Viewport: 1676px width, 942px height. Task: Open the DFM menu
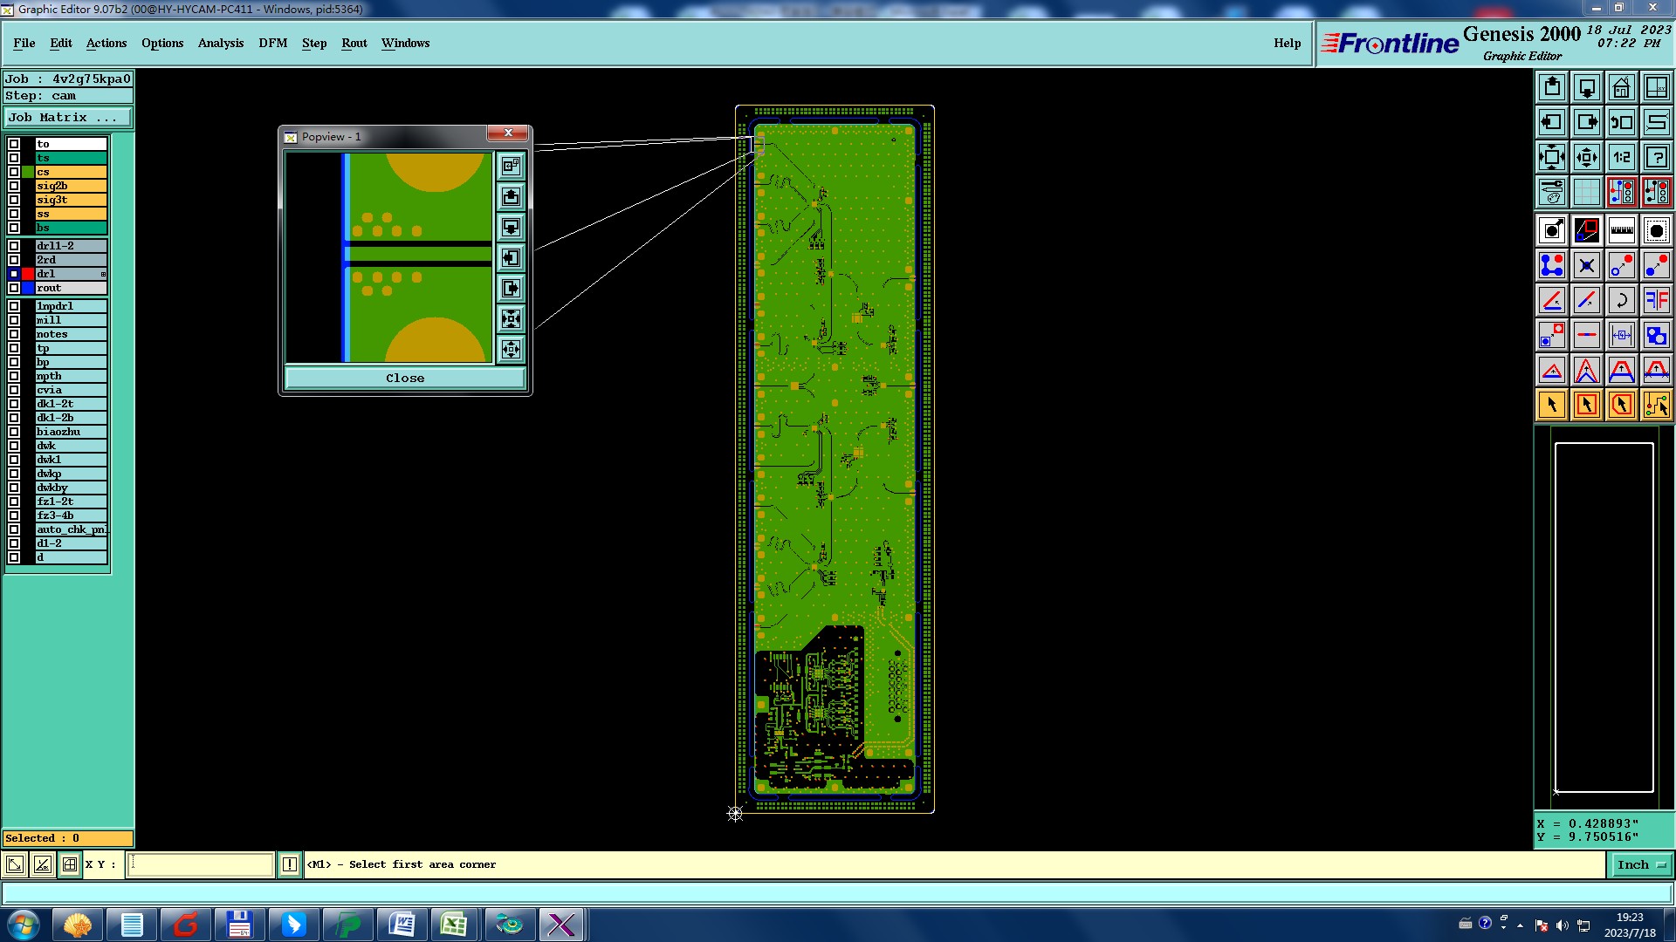pyautogui.click(x=272, y=43)
